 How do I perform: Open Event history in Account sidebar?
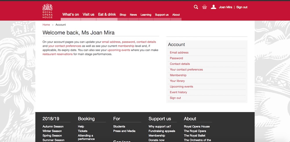pos(178,92)
